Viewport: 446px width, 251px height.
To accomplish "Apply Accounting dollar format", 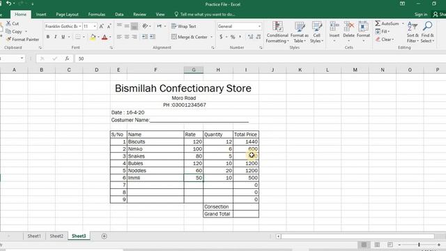I will coord(221,37).
